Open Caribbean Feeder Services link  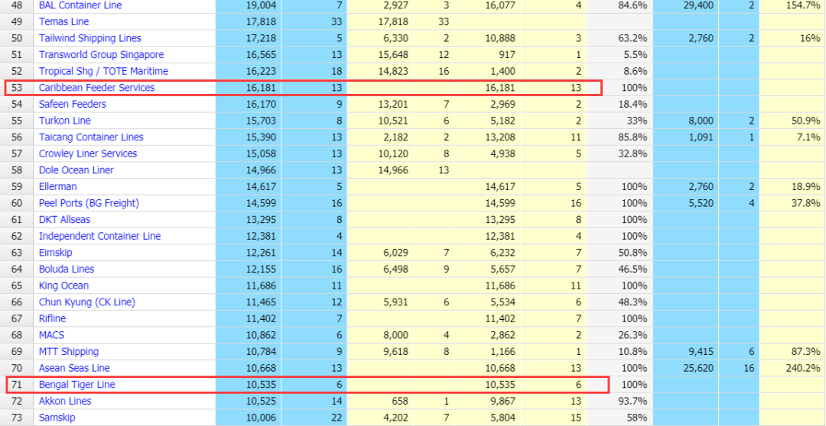pyautogui.click(x=97, y=88)
